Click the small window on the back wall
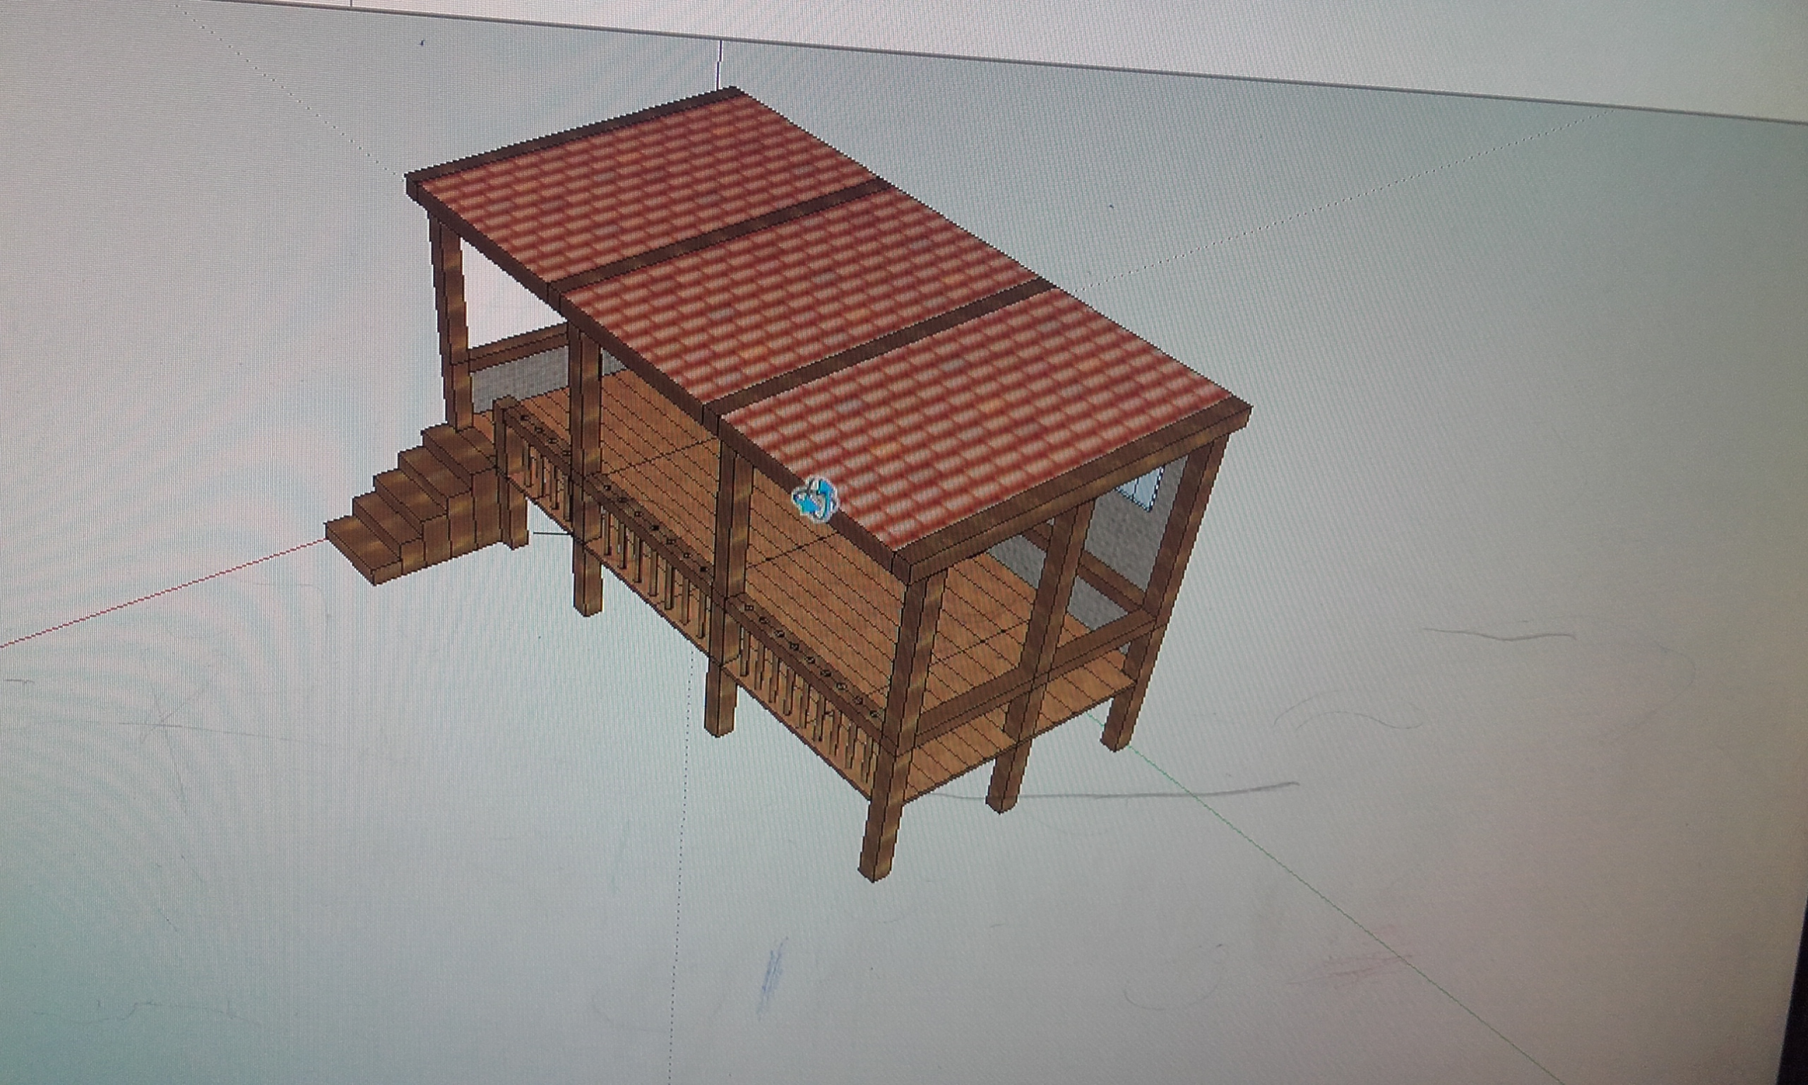This screenshot has height=1085, width=1808. click(x=1146, y=486)
